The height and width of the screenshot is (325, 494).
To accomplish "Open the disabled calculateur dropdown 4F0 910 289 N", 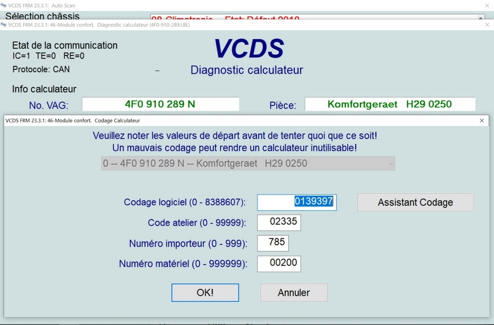I will point(248,163).
